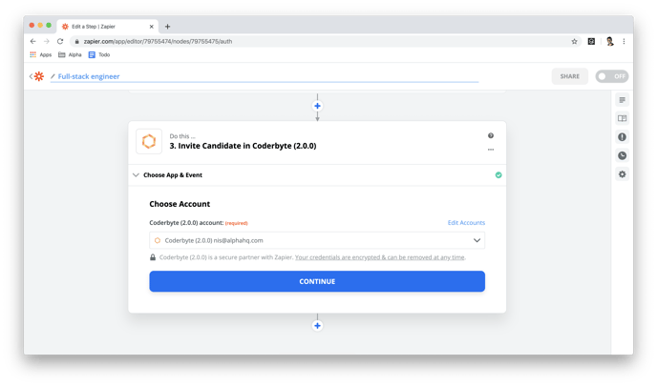
Task: Open the history clock icon panel
Action: 622,155
